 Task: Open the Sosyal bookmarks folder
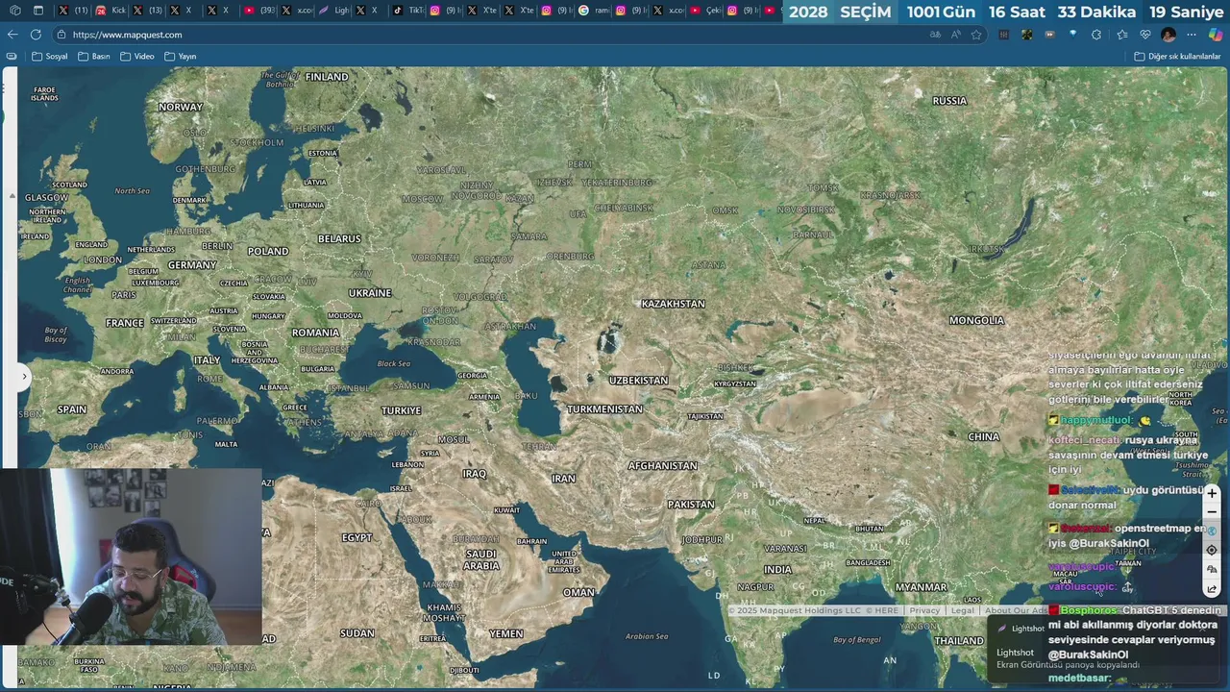pyautogui.click(x=50, y=57)
